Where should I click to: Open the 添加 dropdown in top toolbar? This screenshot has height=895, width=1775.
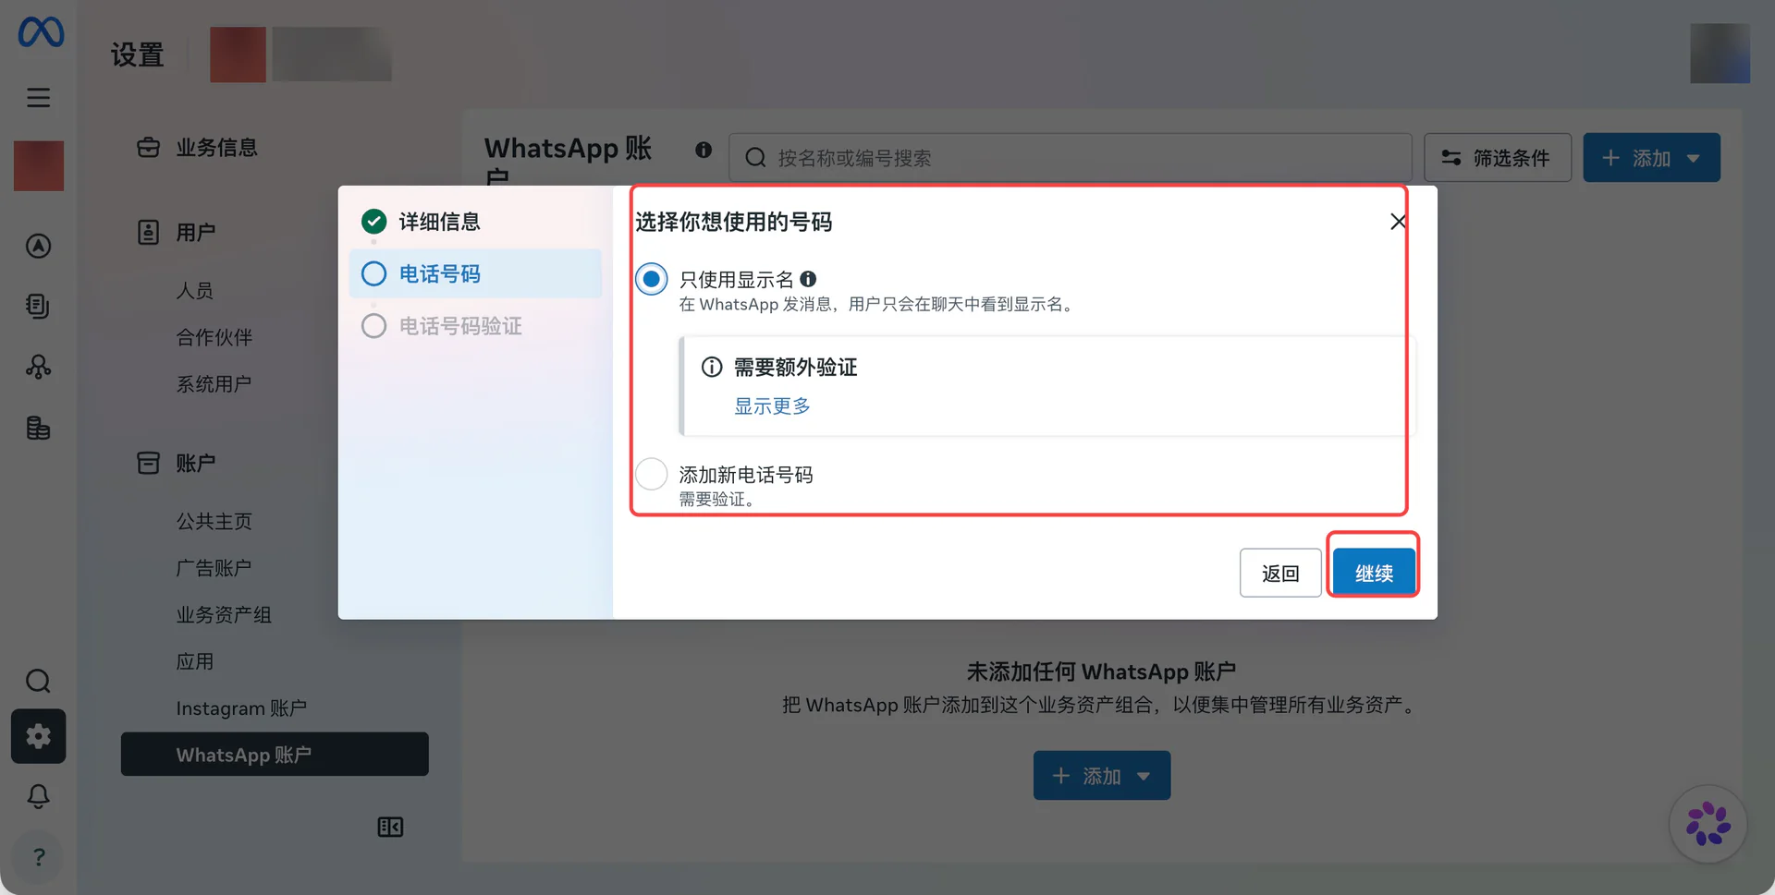pyautogui.click(x=1651, y=158)
